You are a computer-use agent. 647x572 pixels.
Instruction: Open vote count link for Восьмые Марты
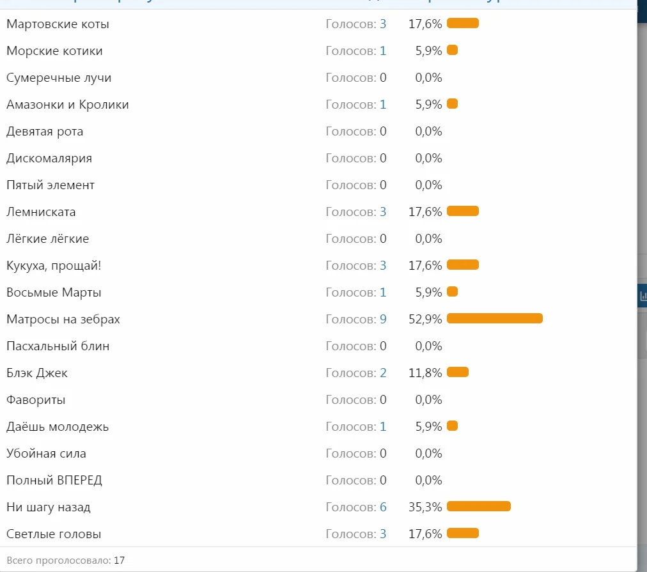(x=383, y=293)
